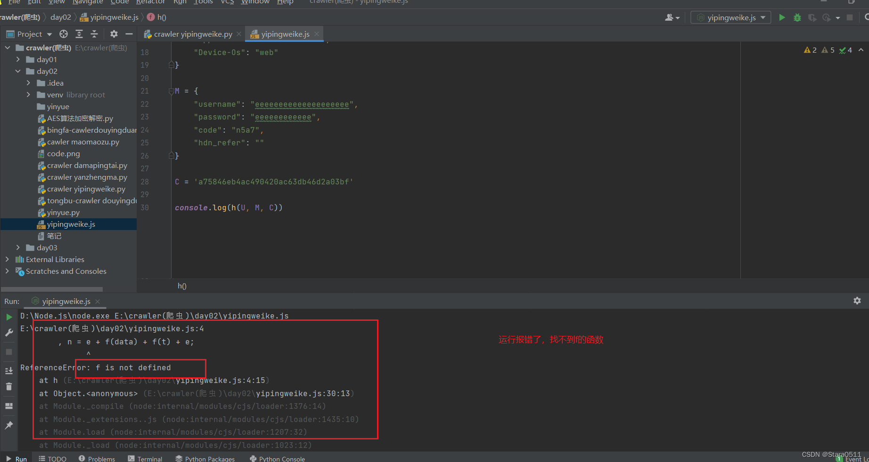The width and height of the screenshot is (869, 462).
Task: Click the Stop icon in the top toolbar
Action: click(850, 17)
